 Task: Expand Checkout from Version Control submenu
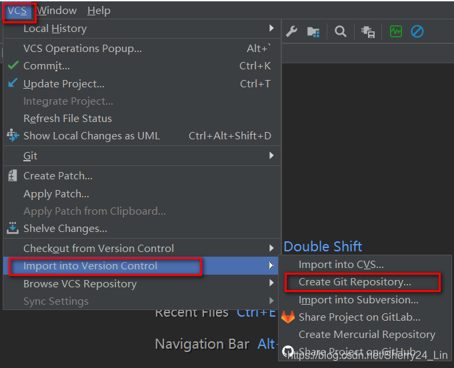(x=142, y=249)
